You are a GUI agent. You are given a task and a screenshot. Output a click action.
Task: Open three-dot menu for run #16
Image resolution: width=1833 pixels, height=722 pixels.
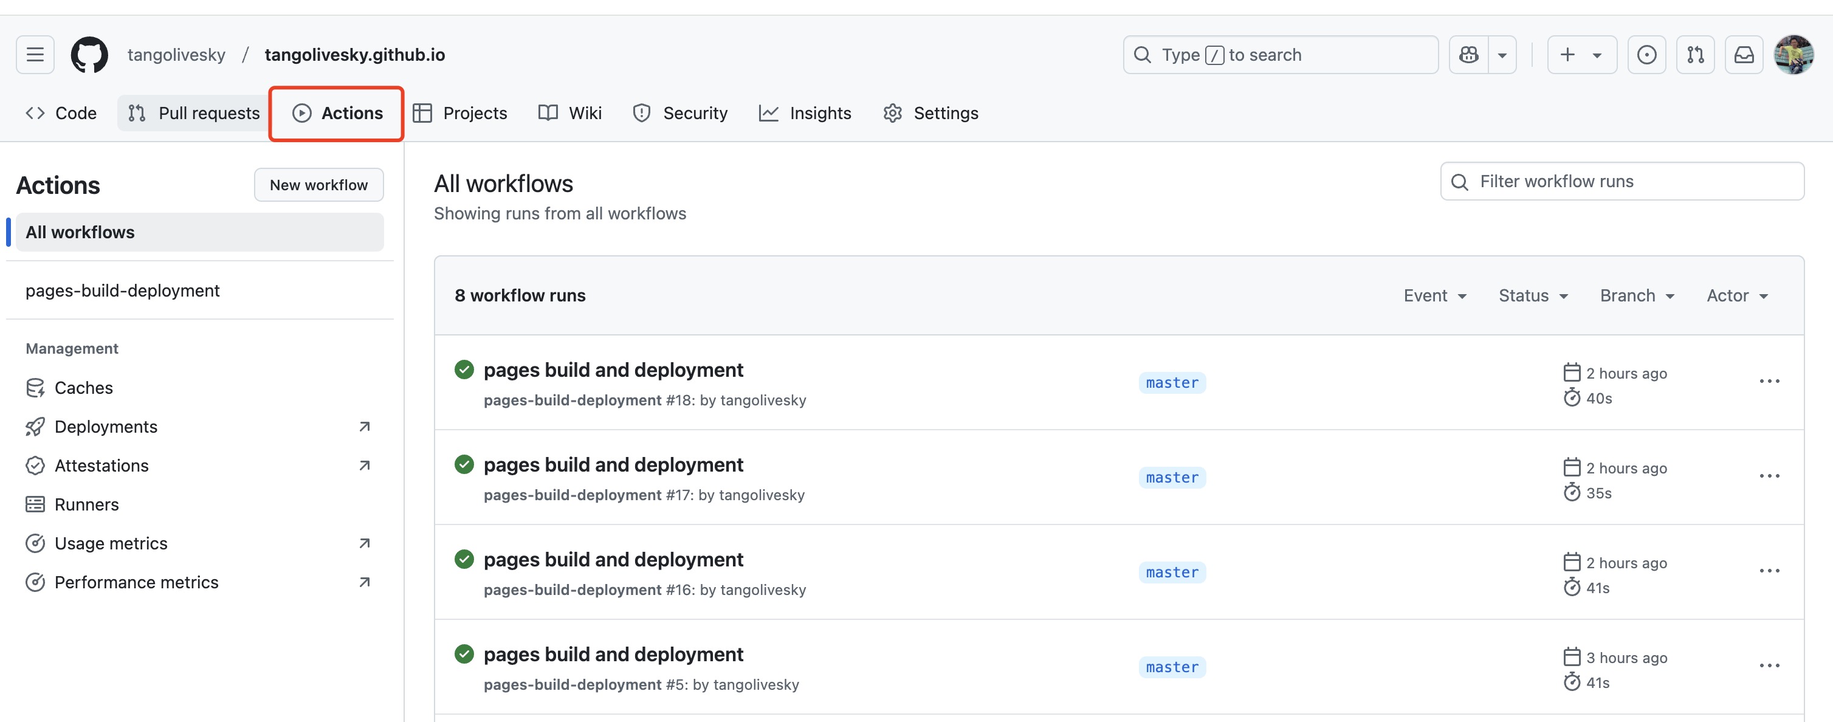(1769, 571)
